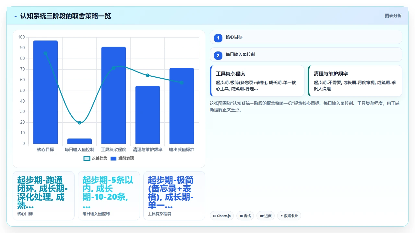
Task: Click the x-axis label 每日输入量控制
Action: [79, 150]
